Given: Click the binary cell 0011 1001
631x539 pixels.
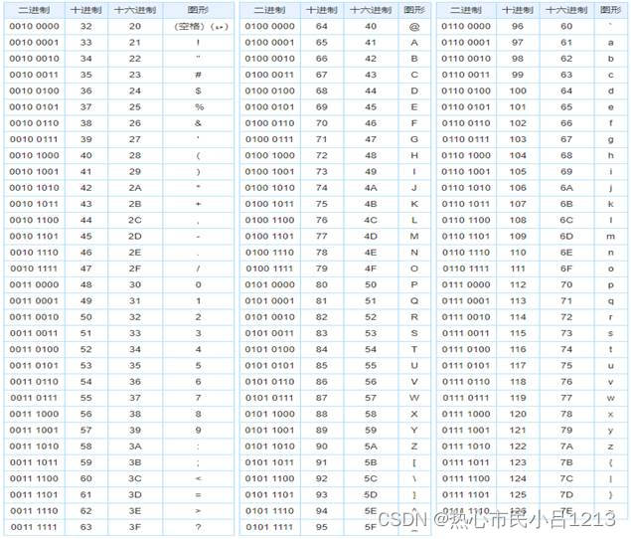Looking at the screenshot, I should (34, 431).
